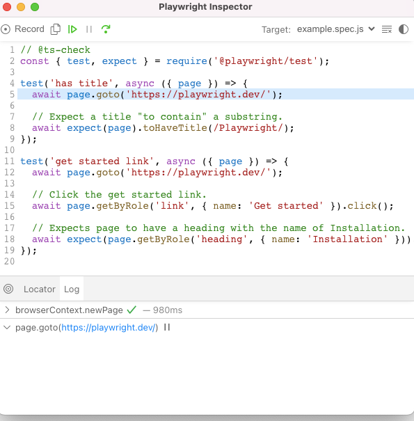Viewport: 414px width, 421px height.
Task: Activate the Pick locator target icon
Action: click(x=8, y=289)
